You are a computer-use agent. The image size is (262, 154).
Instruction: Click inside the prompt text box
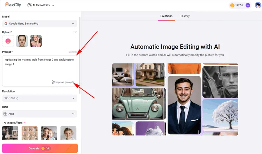point(39,71)
